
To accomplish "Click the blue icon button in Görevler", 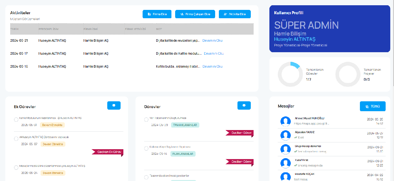I will point(244,105).
